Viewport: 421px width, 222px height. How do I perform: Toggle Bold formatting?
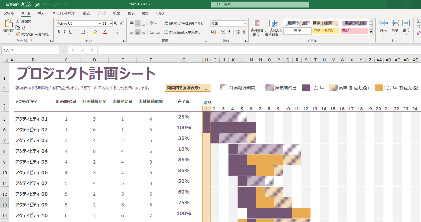click(x=59, y=32)
